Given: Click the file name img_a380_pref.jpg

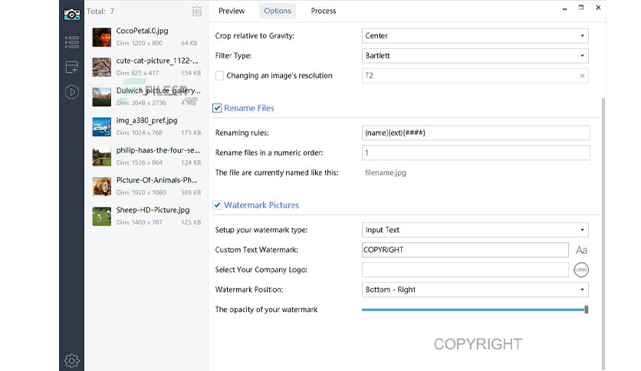Looking at the screenshot, I should coord(146,120).
